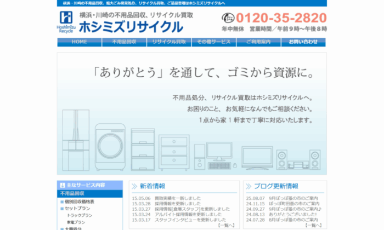This screenshot has width=384, height=230.
Task: Open news item スタッフインタビューを更新しました
Action: [190, 220]
